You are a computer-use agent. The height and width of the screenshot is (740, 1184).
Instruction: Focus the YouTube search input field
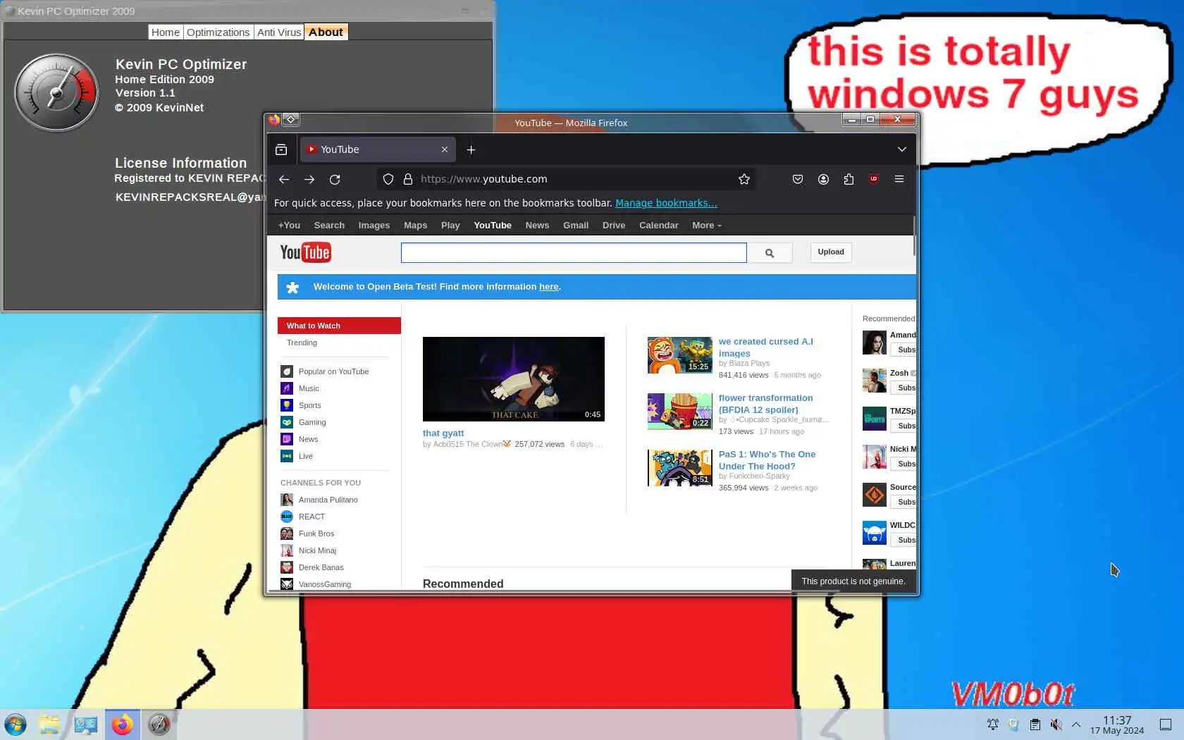[x=574, y=253]
